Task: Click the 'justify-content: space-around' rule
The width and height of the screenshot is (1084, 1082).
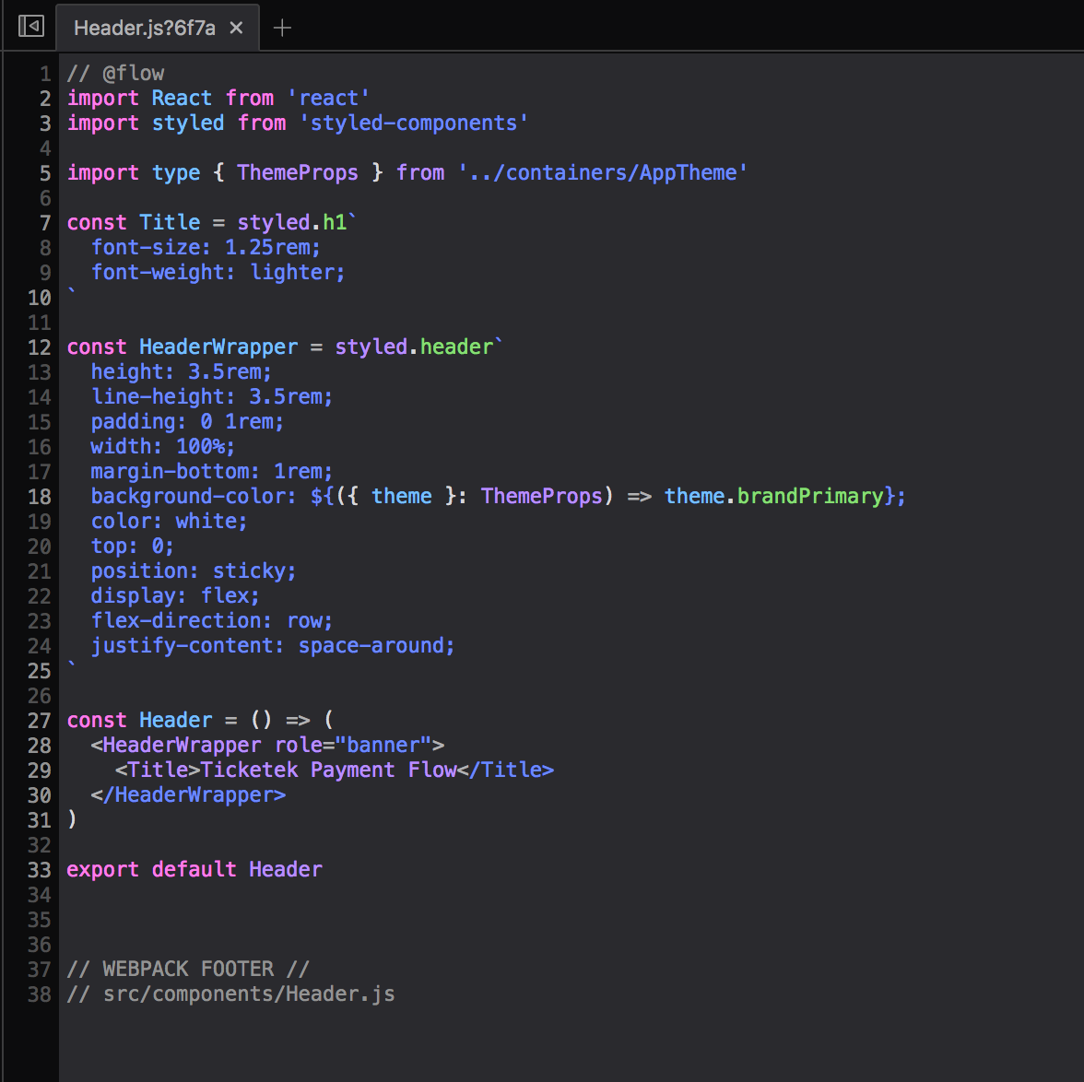Action: (272, 645)
